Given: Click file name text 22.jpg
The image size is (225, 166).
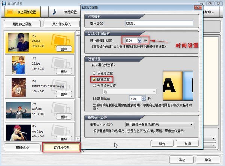Looking at the screenshot, I should [36, 63].
